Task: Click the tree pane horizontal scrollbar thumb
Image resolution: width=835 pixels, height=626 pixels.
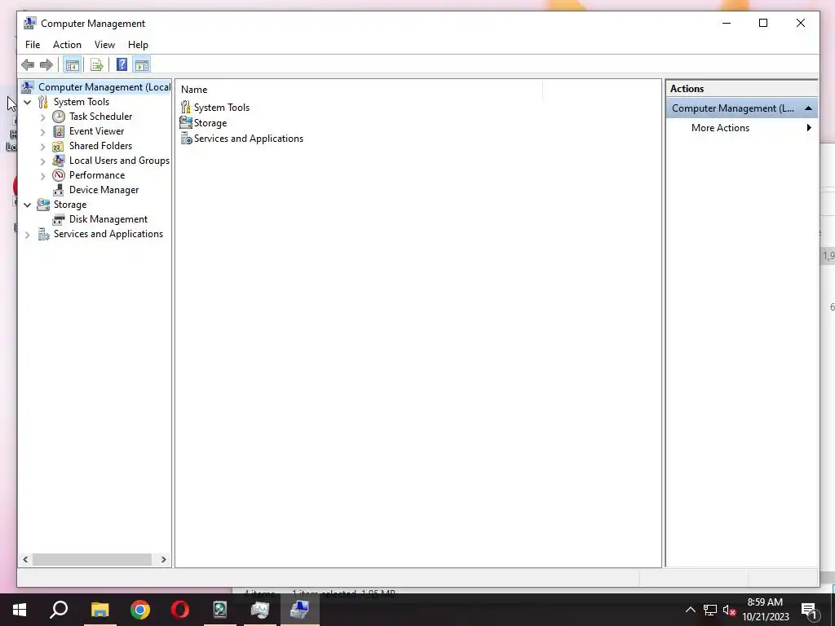Action: click(x=91, y=559)
